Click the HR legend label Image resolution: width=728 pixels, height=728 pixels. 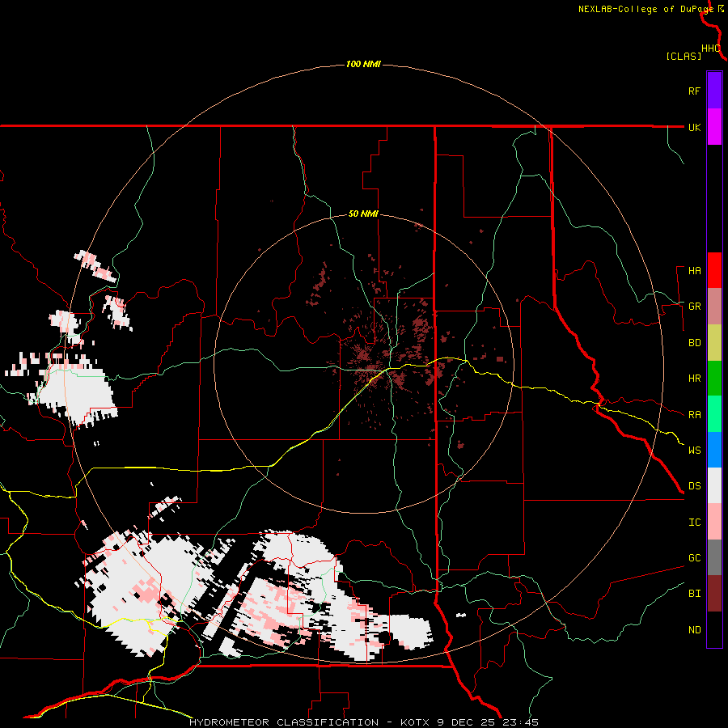[694, 379]
